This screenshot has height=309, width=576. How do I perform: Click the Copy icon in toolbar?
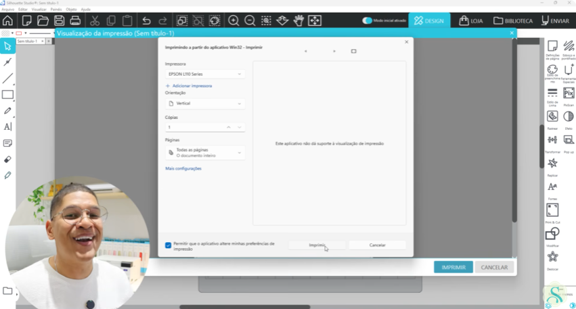(x=111, y=20)
